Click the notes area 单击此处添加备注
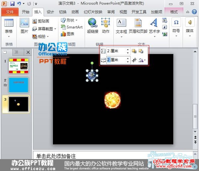The height and width of the screenshot is (171, 199). (x=56, y=155)
